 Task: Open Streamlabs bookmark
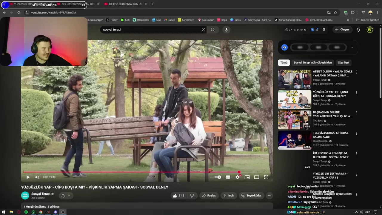coord(141,20)
